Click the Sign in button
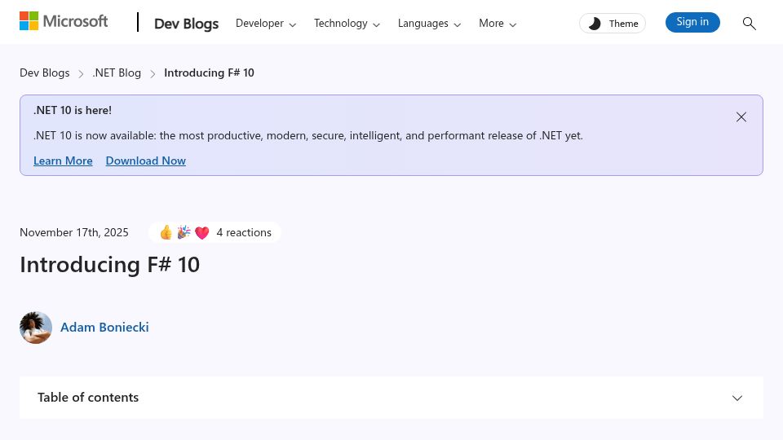783x440 pixels. pos(692,22)
